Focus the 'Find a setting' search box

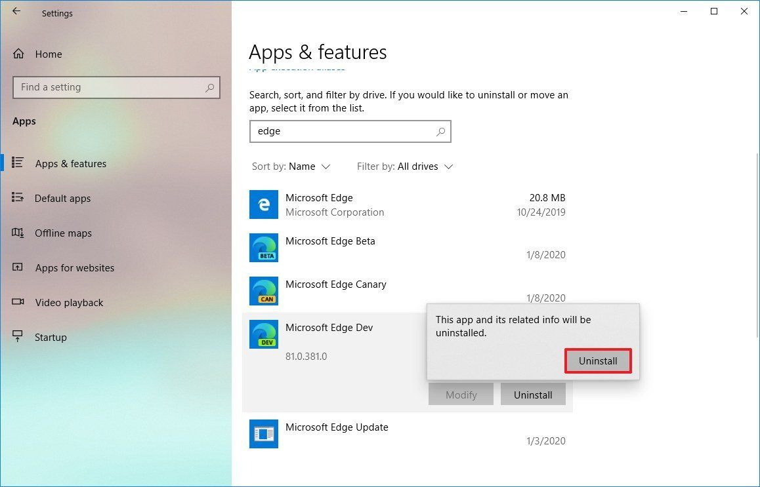pos(116,87)
